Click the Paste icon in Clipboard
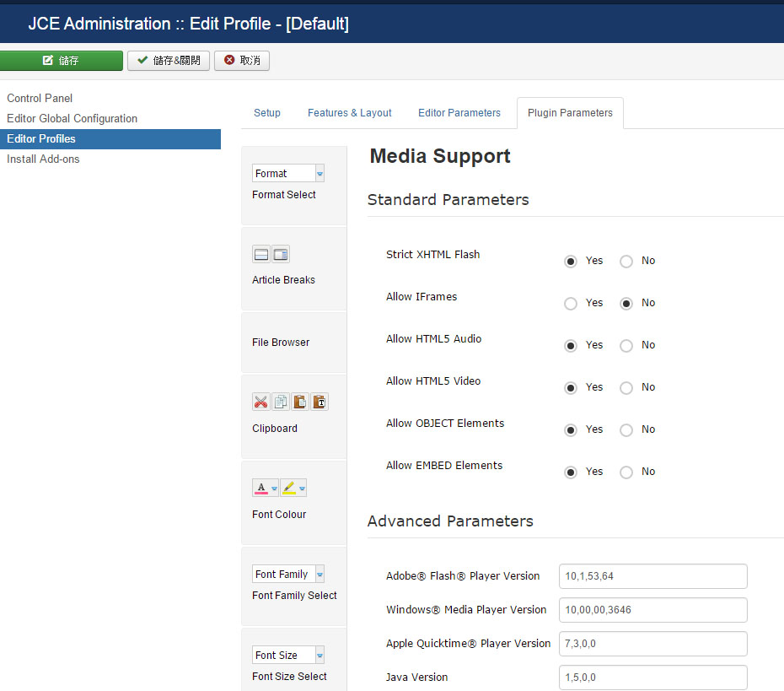 [300, 402]
